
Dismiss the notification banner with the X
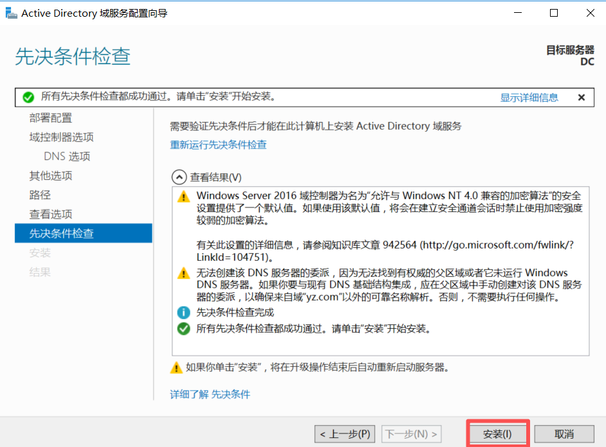click(582, 98)
